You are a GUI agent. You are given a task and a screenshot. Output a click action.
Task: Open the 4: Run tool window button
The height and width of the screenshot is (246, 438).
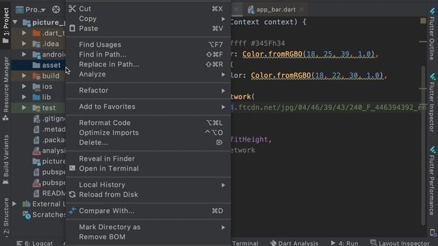click(x=344, y=243)
